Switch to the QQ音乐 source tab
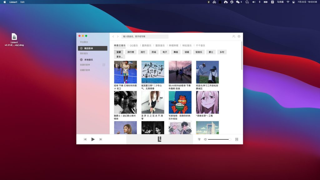320x180 pixels. coord(134,45)
